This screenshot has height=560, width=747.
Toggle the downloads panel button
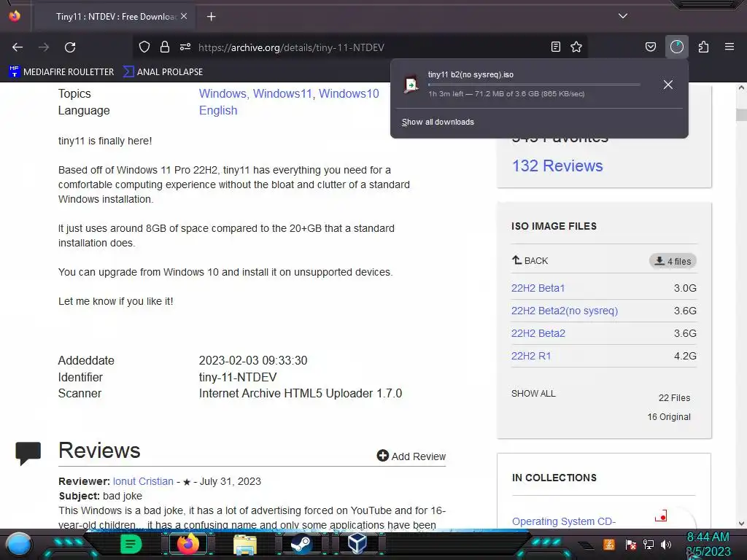(676, 47)
